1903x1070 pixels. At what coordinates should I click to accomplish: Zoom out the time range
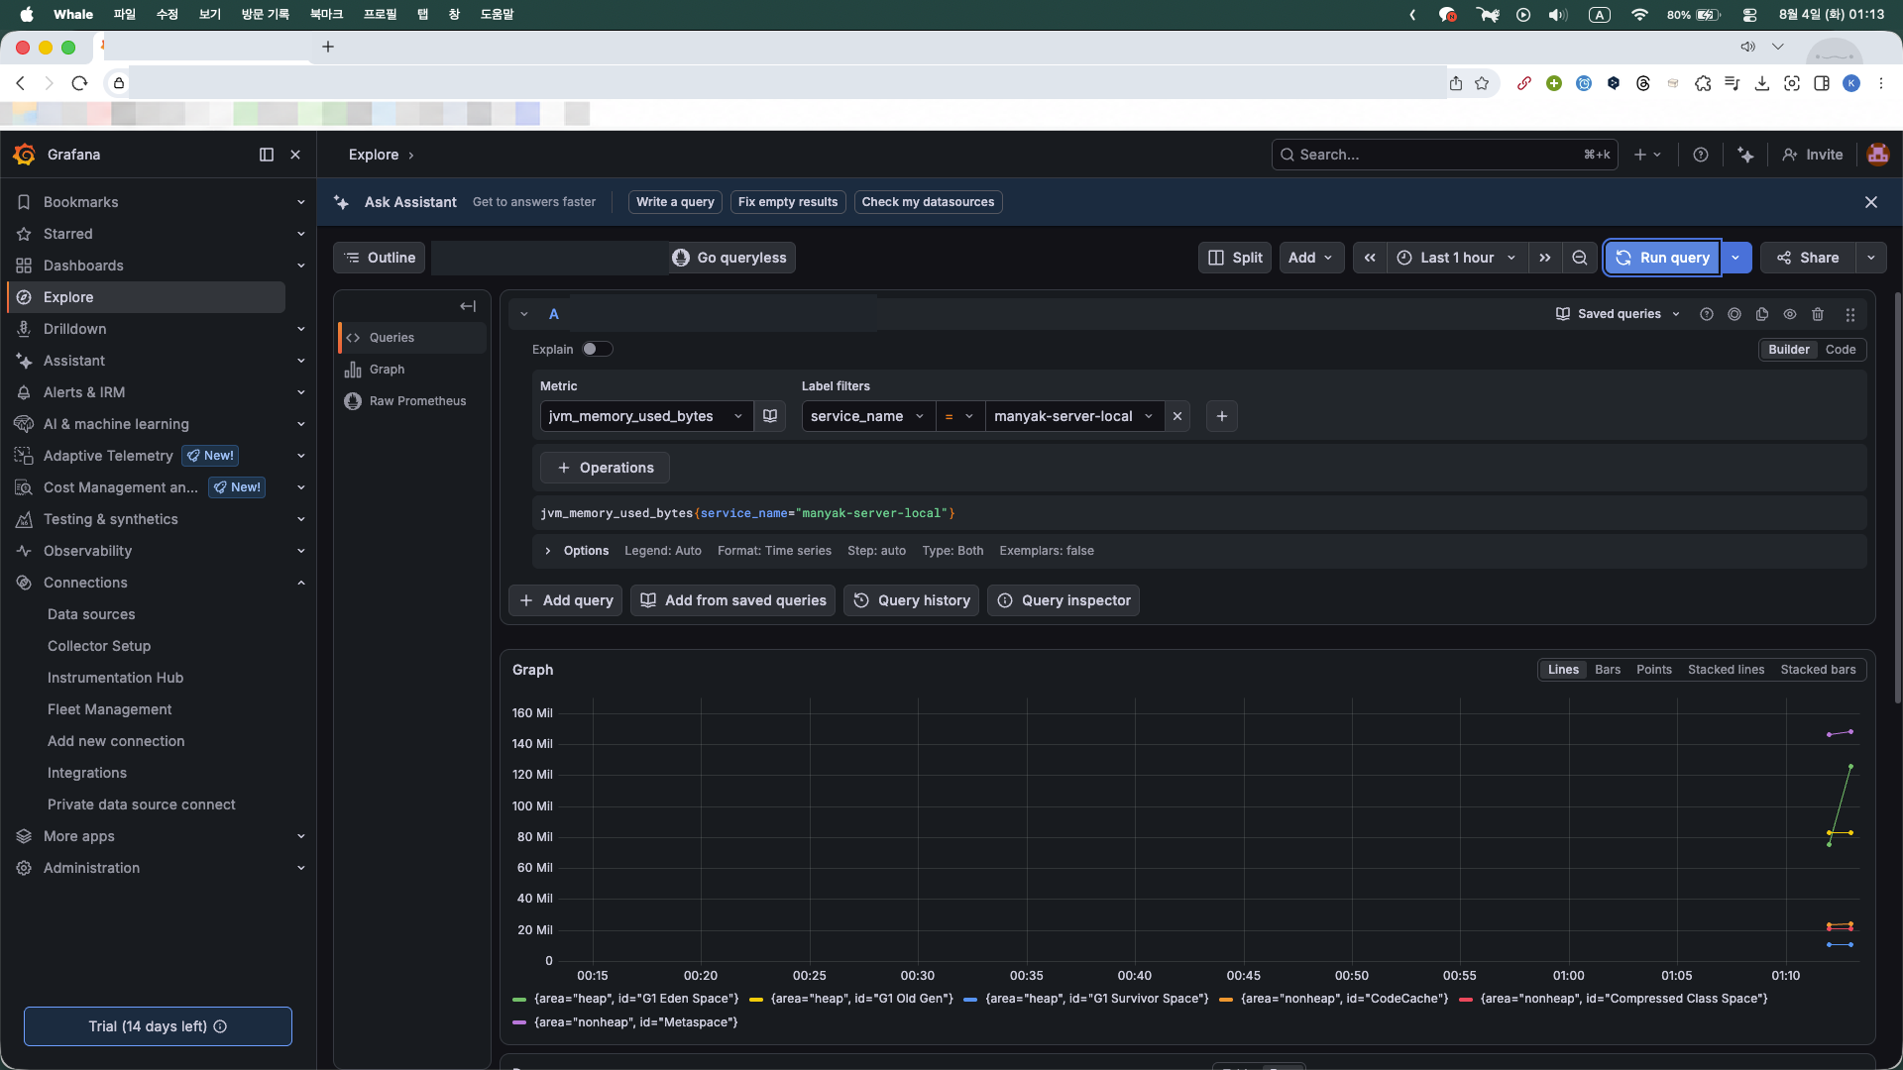[x=1580, y=258]
